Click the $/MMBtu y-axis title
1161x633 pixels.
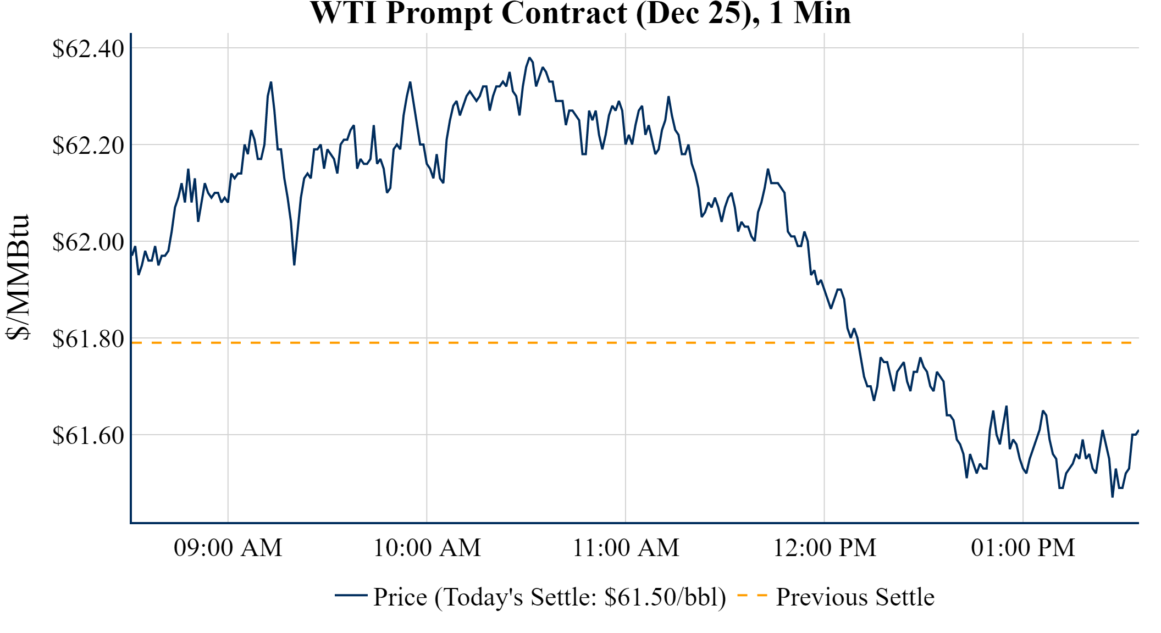[18, 277]
